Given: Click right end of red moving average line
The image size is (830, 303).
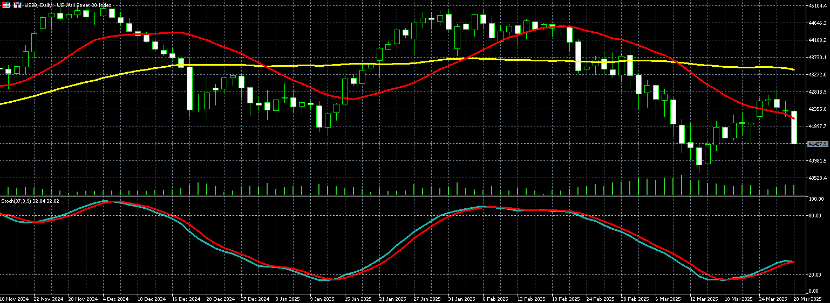Looking at the screenshot, I should [793, 117].
